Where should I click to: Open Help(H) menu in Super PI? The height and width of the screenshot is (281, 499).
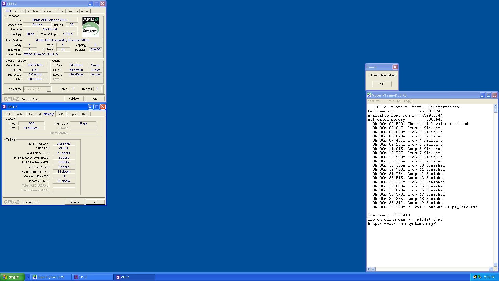coord(409,101)
